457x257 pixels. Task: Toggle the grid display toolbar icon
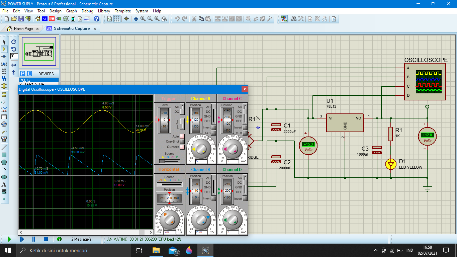click(116, 19)
